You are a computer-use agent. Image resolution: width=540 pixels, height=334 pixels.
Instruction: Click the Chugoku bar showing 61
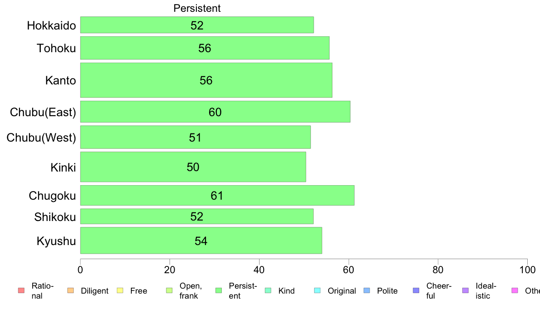click(x=217, y=196)
